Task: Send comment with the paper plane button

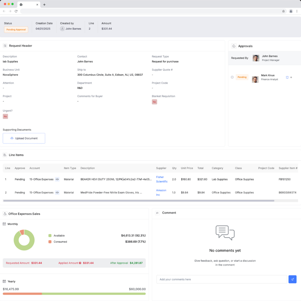Action: [x=292, y=279]
